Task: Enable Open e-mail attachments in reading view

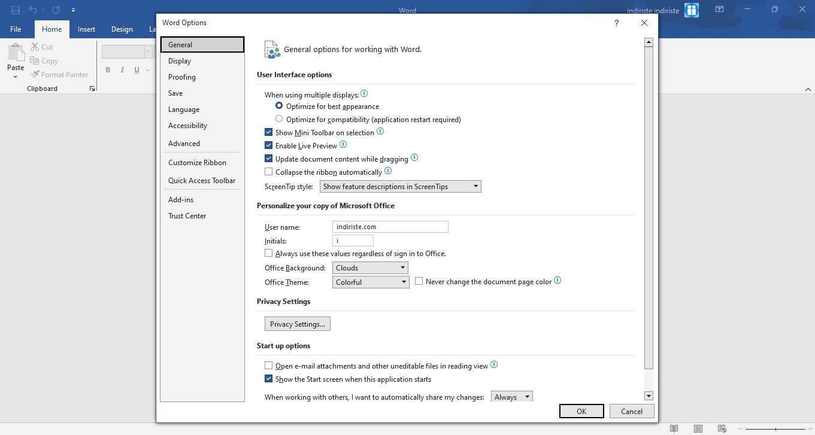Action: [268, 366]
